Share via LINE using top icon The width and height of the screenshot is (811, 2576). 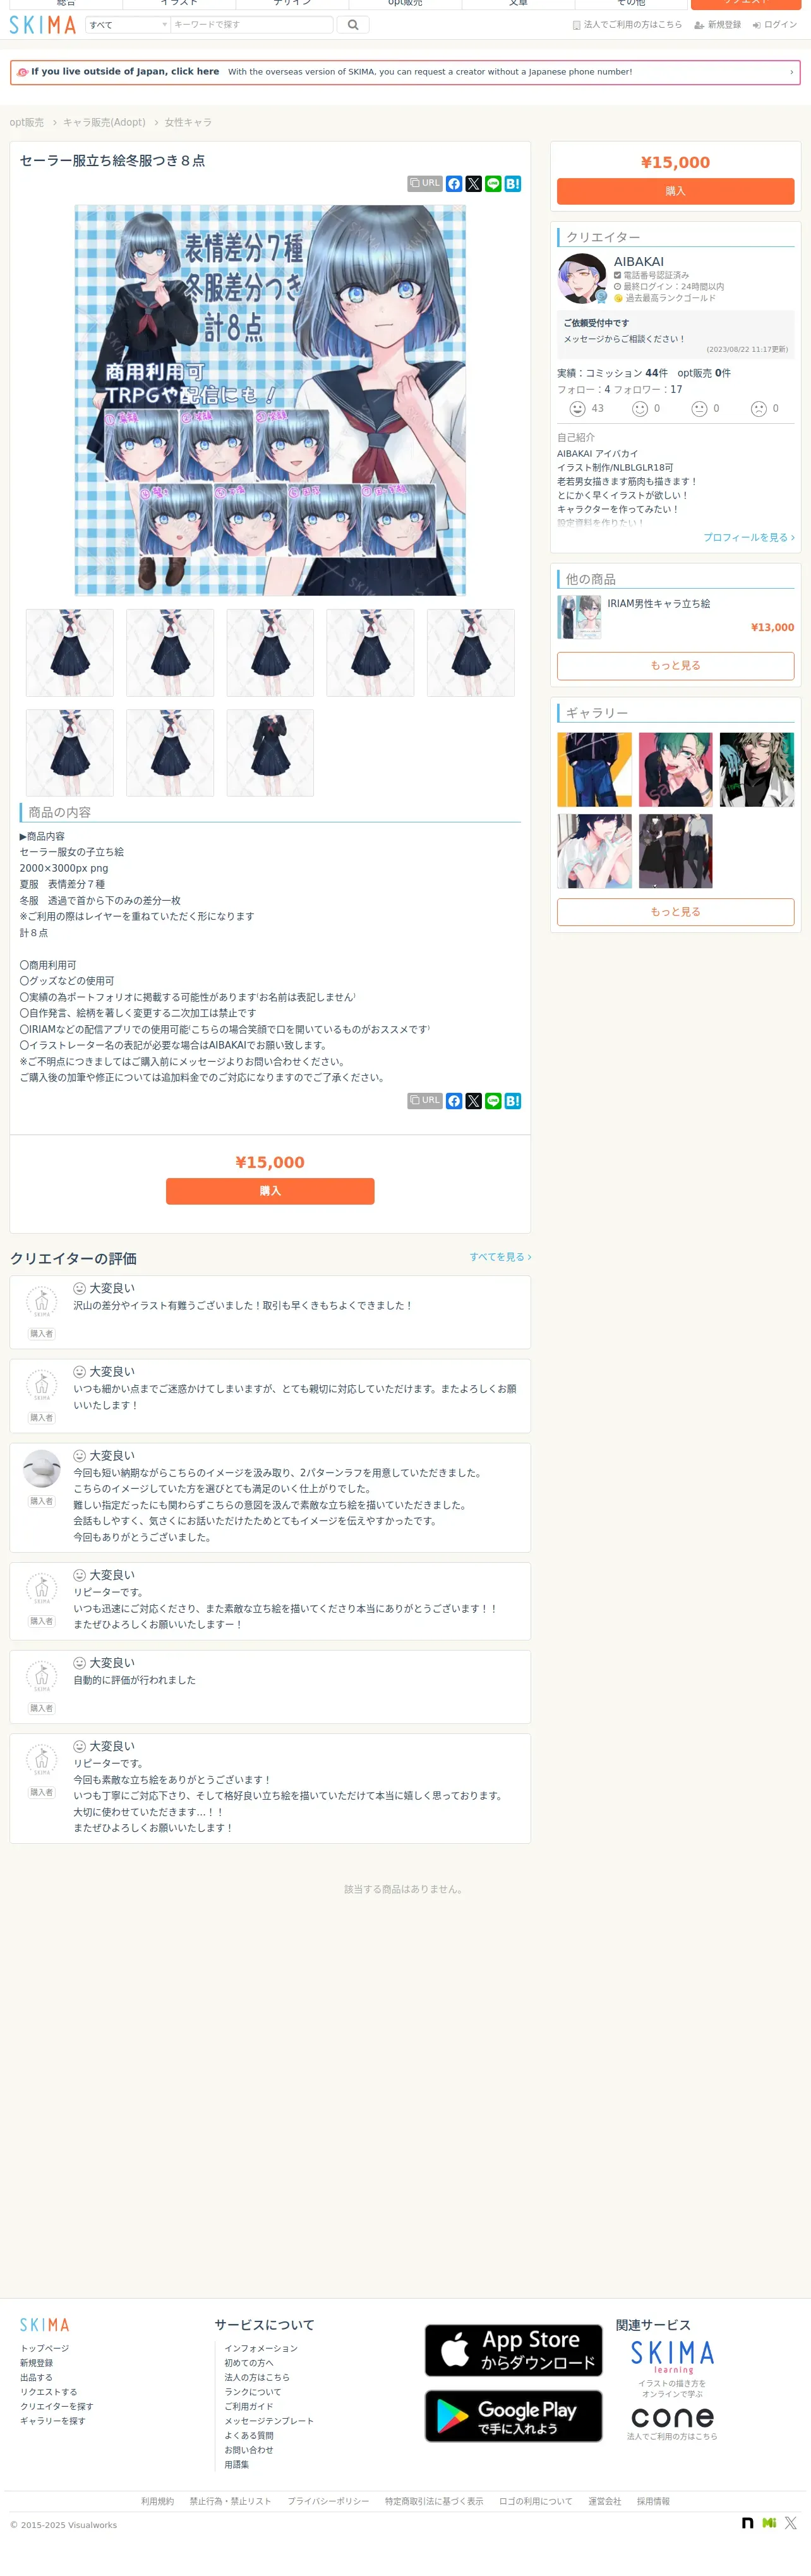click(x=493, y=184)
